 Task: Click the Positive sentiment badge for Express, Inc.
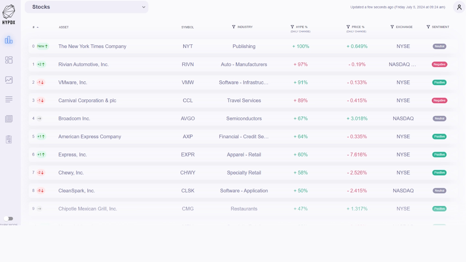[x=439, y=154]
